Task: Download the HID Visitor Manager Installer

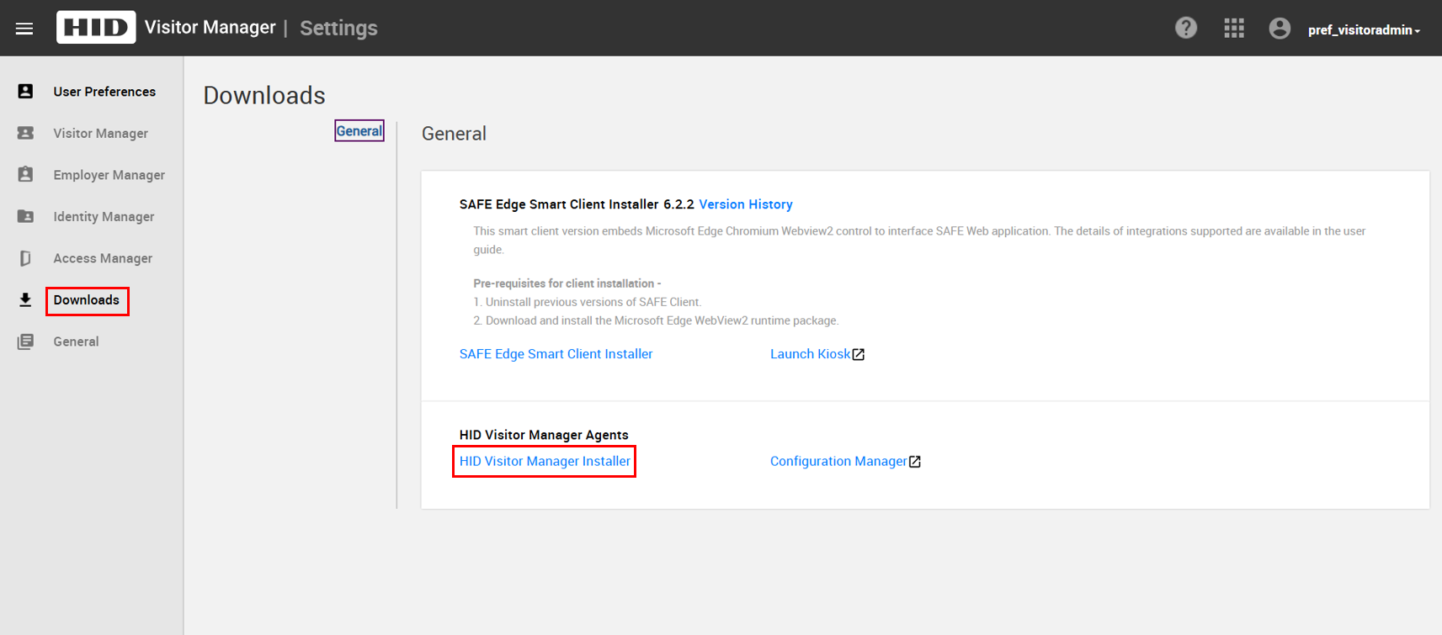Action: (x=545, y=461)
